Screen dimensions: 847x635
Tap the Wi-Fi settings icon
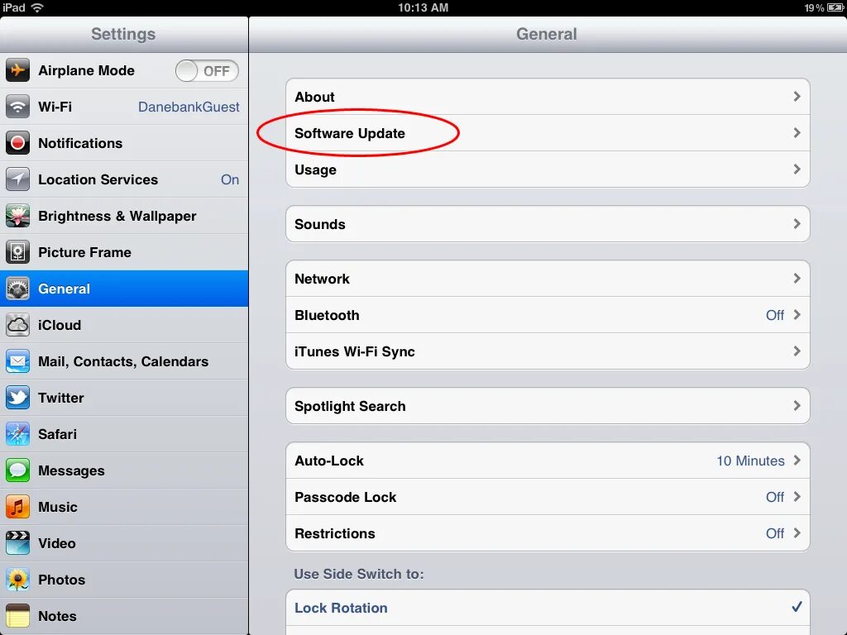tap(17, 107)
